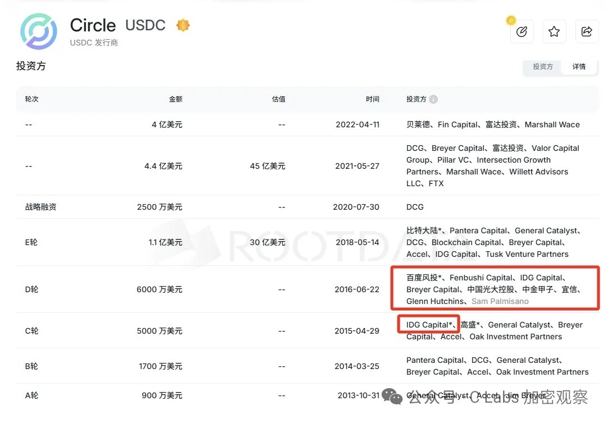Favorite Circle with the star icon
The image size is (608, 424).
tap(554, 31)
